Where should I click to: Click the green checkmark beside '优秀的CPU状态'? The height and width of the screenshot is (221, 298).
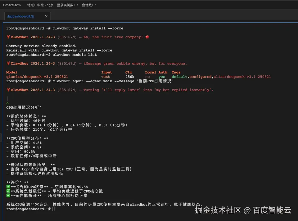8,187
